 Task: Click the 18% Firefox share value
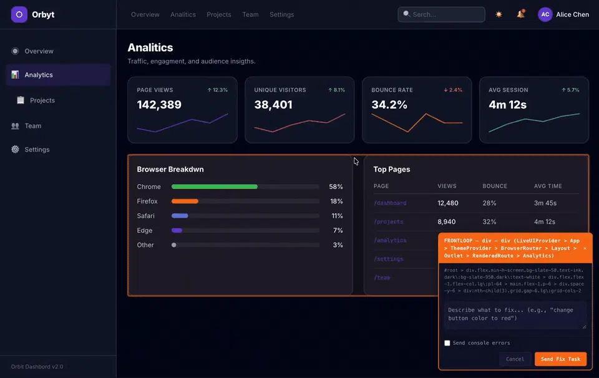pos(336,201)
